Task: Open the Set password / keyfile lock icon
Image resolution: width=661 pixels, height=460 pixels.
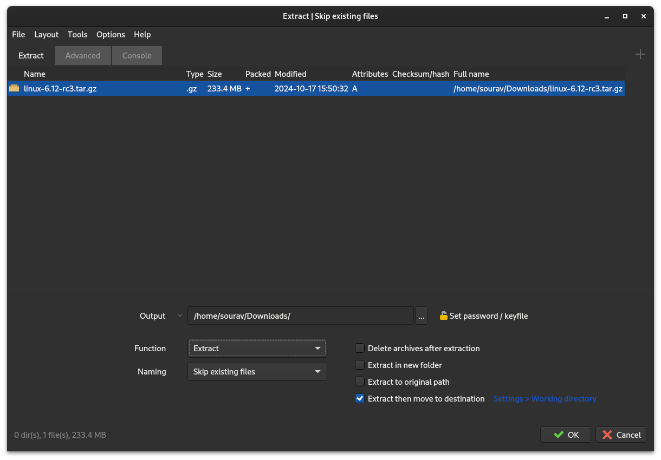Action: tap(445, 316)
